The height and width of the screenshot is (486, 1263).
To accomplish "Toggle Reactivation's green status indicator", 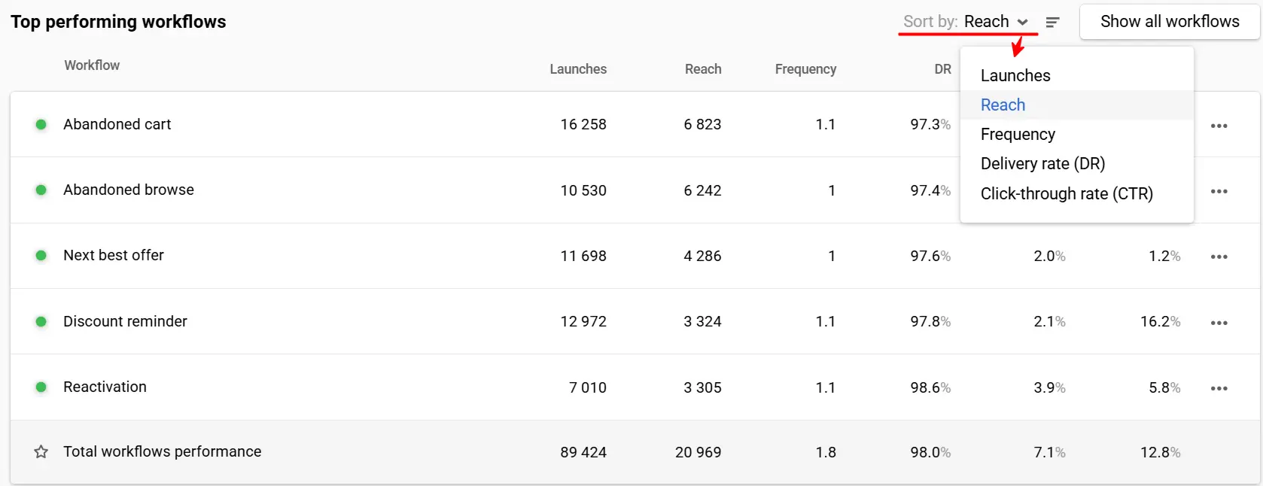I will point(41,387).
